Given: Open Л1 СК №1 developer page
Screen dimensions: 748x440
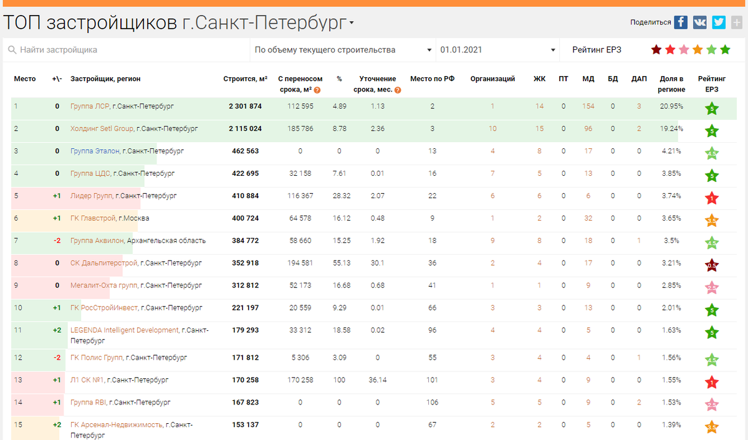Looking at the screenshot, I should click(x=87, y=380).
